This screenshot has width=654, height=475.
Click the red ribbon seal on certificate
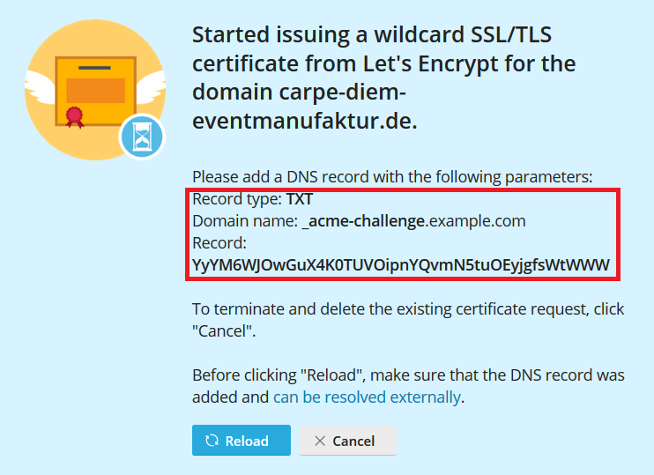pos(73,115)
